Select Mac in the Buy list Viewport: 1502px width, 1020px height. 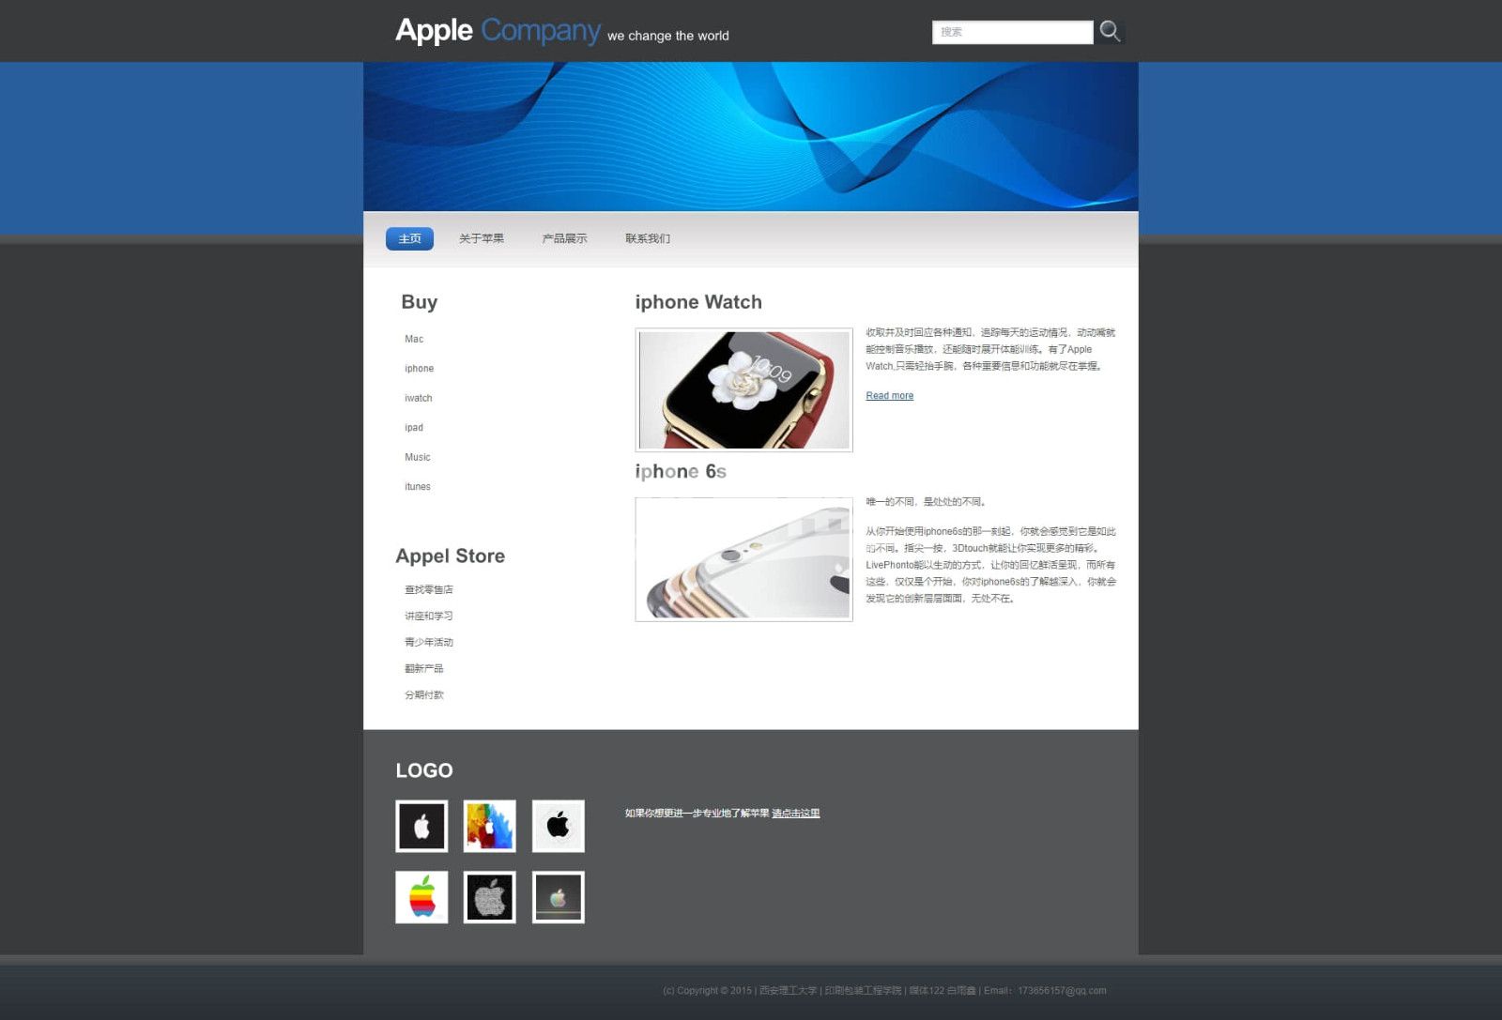click(x=414, y=339)
